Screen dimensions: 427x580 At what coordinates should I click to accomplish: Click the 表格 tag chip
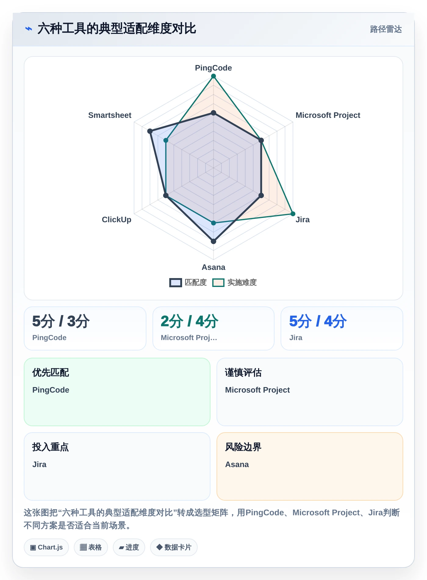91,547
